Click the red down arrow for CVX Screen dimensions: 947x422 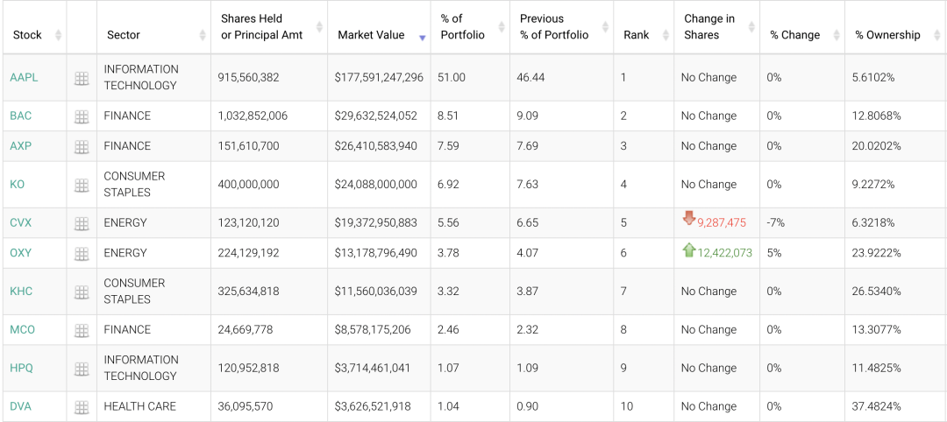pos(689,220)
